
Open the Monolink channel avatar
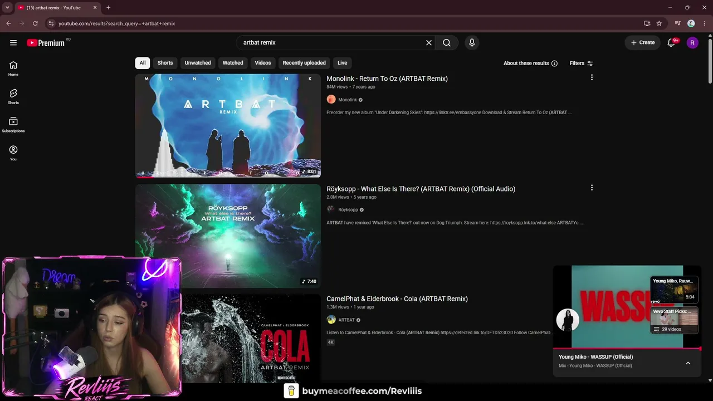tap(331, 100)
